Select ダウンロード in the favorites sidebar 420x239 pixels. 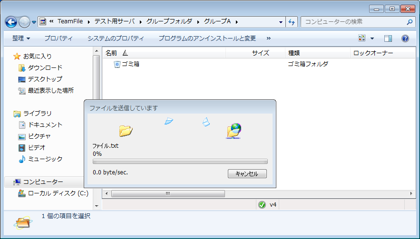tap(45, 67)
